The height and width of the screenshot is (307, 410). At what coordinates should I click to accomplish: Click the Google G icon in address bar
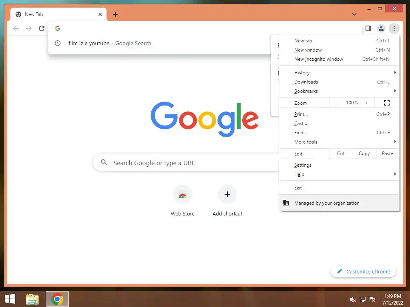tap(58, 28)
